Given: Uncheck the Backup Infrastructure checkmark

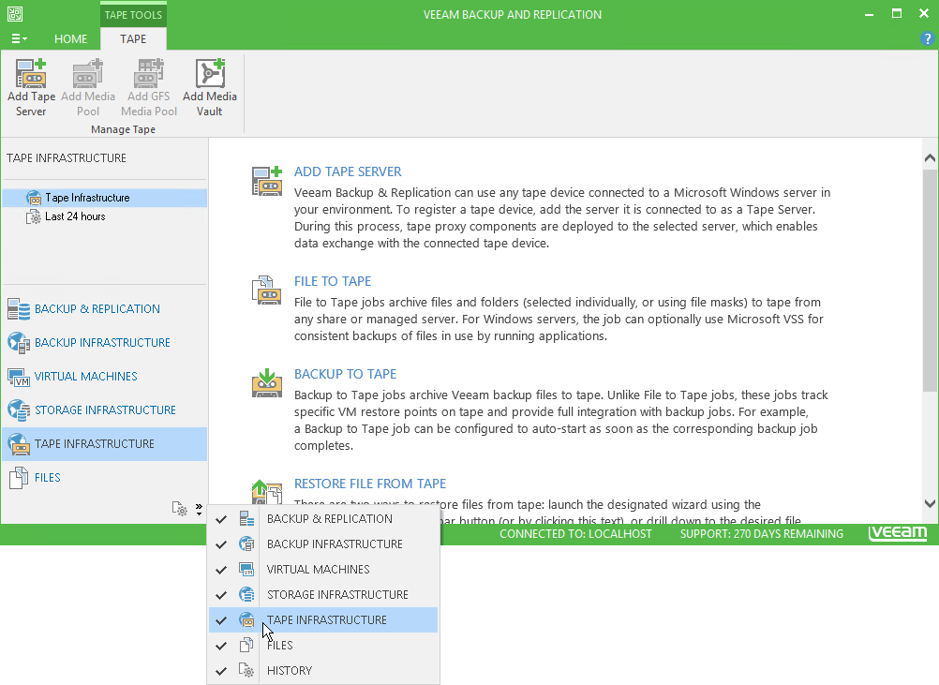Looking at the screenshot, I should click(x=221, y=544).
